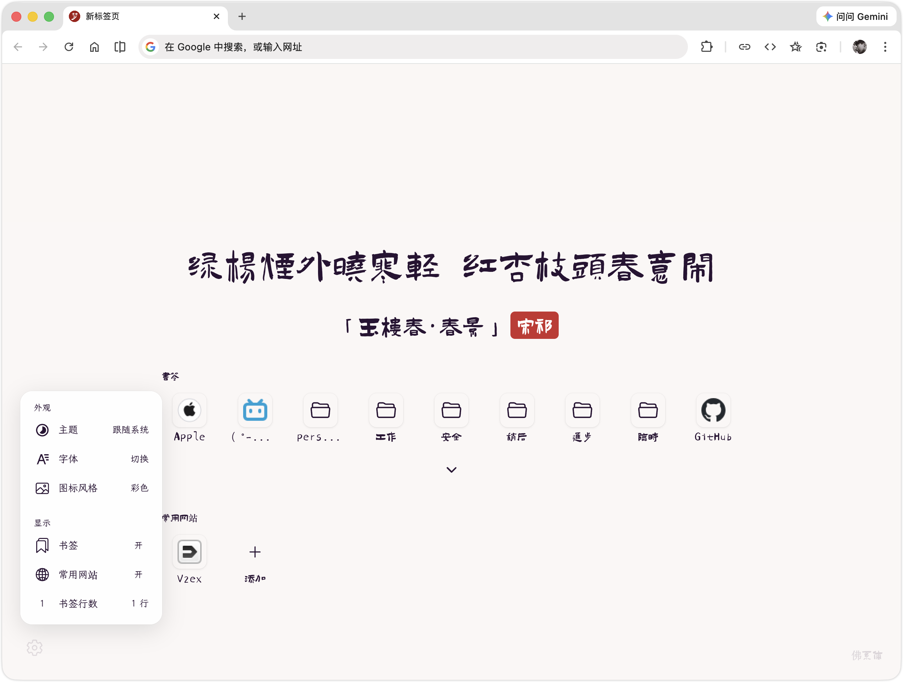Image resolution: width=903 pixels, height=682 pixels.
Task: Open the 主题 theme selector showing 跟随系统
Action: pos(130,430)
